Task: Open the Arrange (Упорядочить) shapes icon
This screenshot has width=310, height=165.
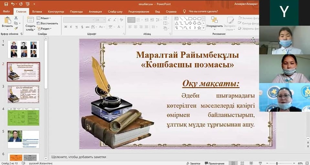Action: (214, 19)
